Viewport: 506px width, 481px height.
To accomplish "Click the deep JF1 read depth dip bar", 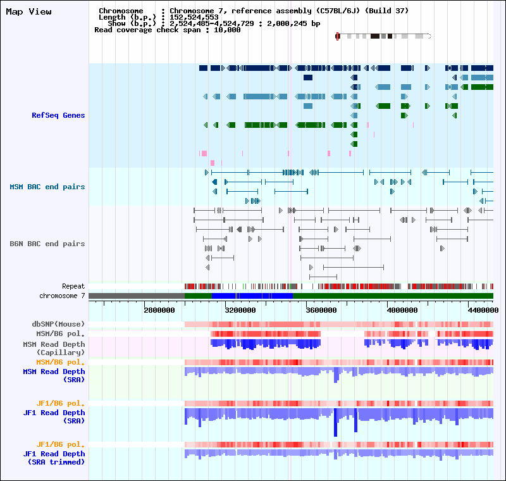I will pyautogui.click(x=335, y=422).
